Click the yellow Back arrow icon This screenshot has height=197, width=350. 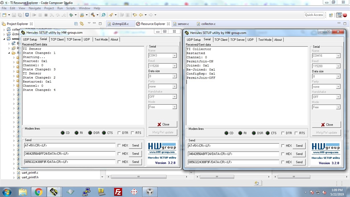tap(141, 15)
